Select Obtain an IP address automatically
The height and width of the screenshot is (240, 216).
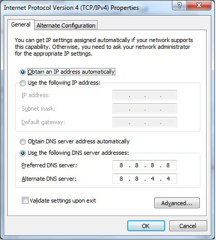tap(23, 72)
